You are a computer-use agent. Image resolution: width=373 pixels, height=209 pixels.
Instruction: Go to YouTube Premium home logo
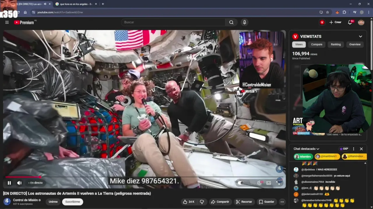[x=24, y=22]
